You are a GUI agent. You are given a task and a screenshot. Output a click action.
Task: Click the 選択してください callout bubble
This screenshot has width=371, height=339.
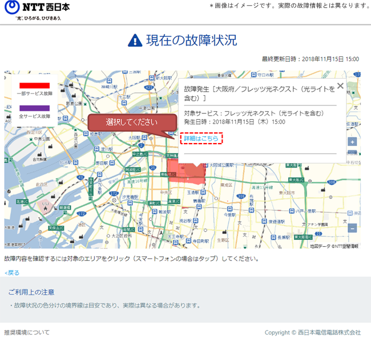131,123
